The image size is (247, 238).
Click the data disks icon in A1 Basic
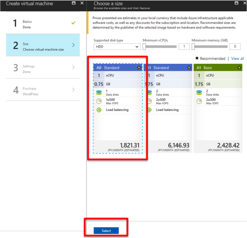(x=199, y=93)
